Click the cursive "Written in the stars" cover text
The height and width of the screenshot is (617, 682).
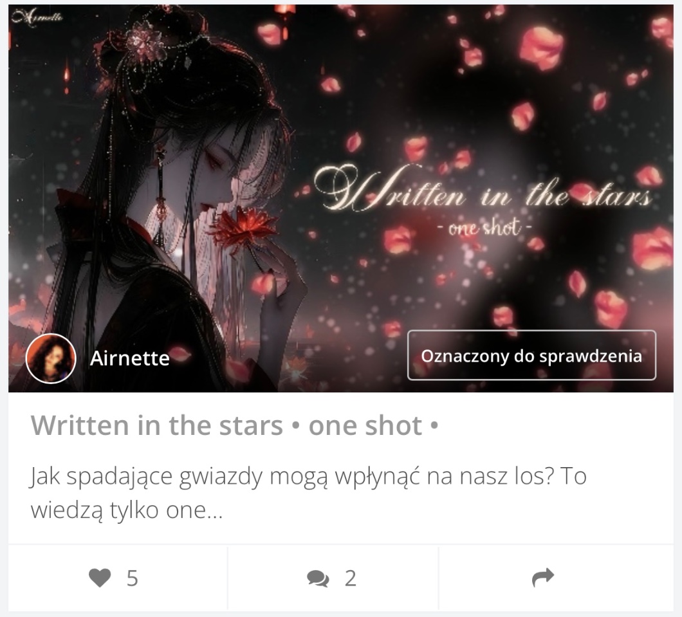483,190
